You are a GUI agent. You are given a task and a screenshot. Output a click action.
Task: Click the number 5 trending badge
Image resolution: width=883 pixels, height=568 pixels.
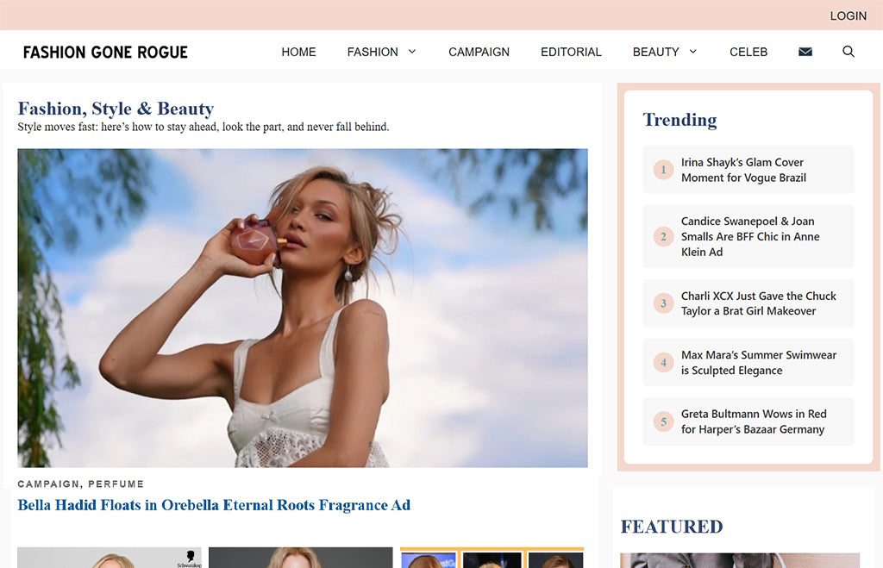(x=663, y=421)
